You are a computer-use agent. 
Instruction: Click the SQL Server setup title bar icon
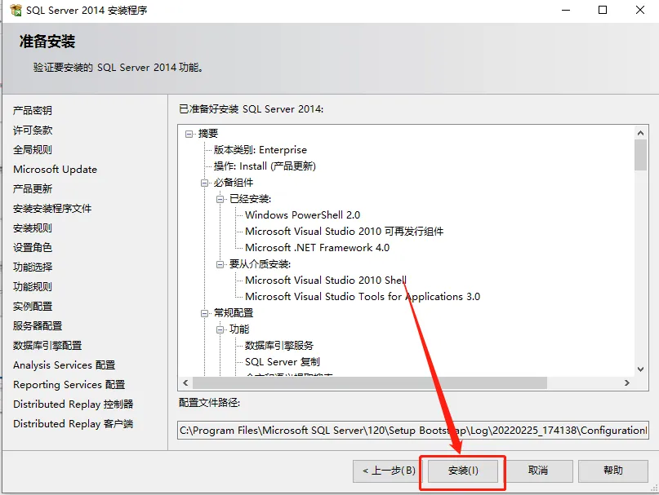click(x=16, y=10)
